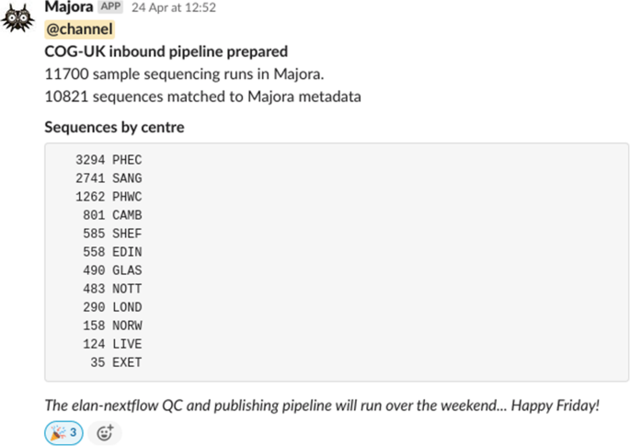The height and width of the screenshot is (446, 630).
Task: Click the italic elan-nextflow QC footer text
Action: [322, 405]
